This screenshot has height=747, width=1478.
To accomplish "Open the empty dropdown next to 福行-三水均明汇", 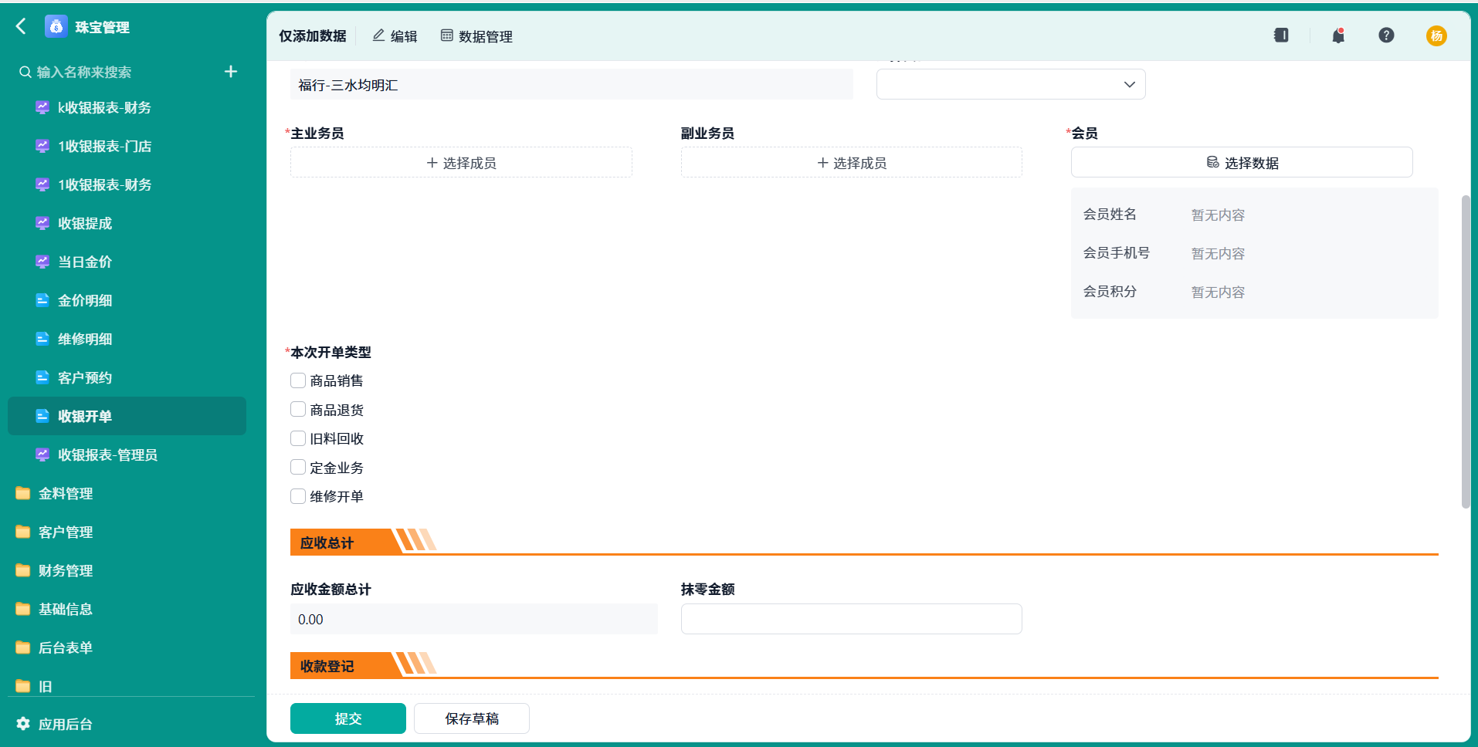I will pyautogui.click(x=1011, y=84).
